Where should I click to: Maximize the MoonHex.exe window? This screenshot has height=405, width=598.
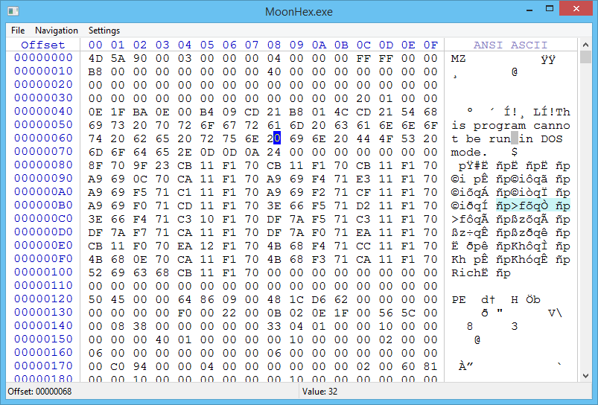550,8
